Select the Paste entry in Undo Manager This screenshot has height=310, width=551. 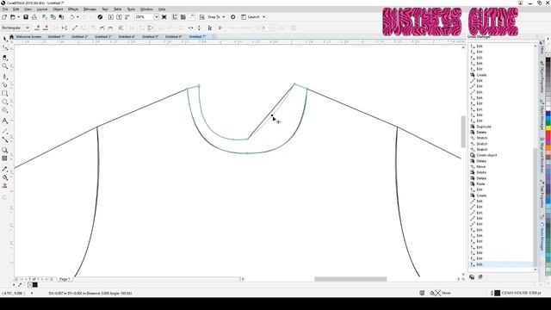pos(480,183)
